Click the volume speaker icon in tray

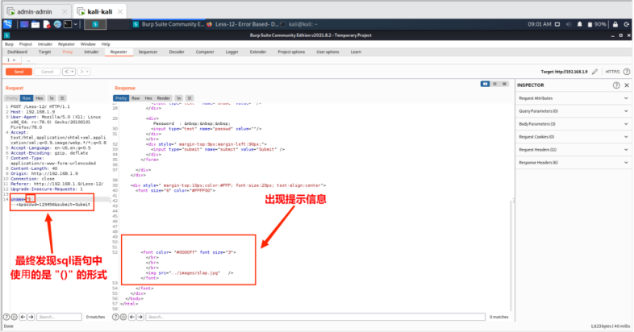569,24
